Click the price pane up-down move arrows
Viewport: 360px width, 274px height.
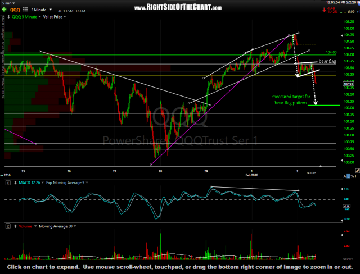[x=8, y=17]
